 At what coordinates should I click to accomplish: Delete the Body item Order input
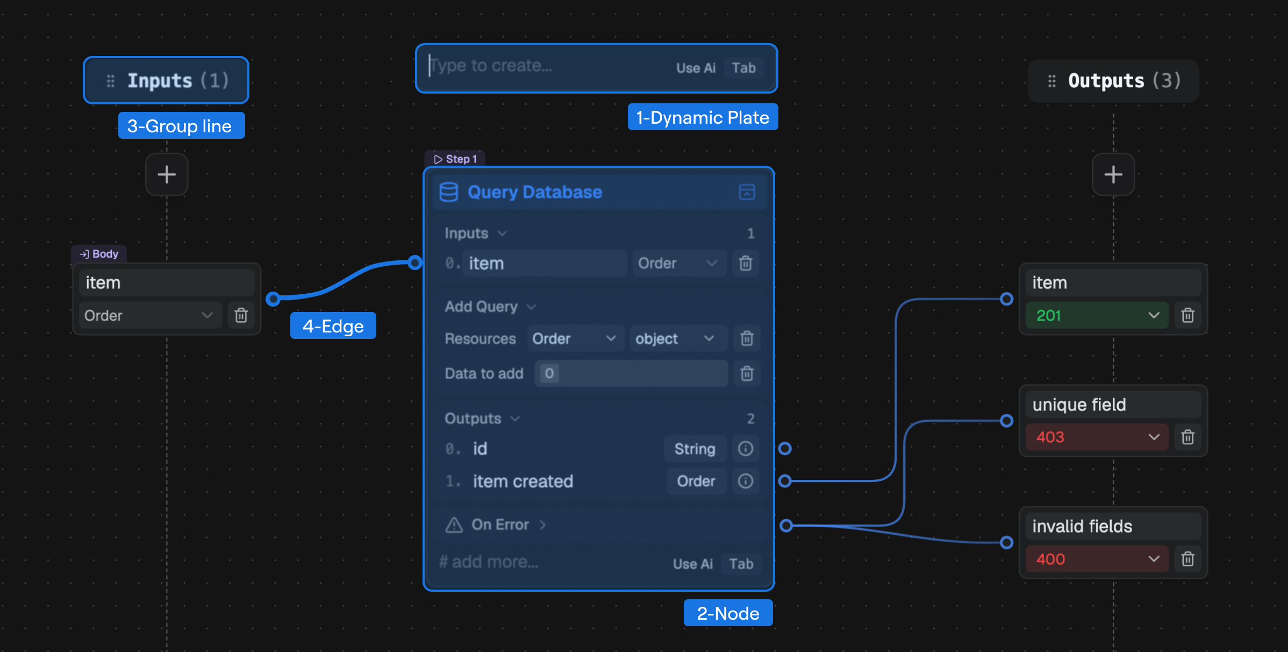pyautogui.click(x=241, y=315)
